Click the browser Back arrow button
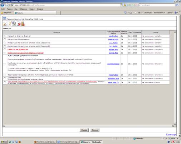The width and height of the screenshot is (181, 144). [2, 5]
